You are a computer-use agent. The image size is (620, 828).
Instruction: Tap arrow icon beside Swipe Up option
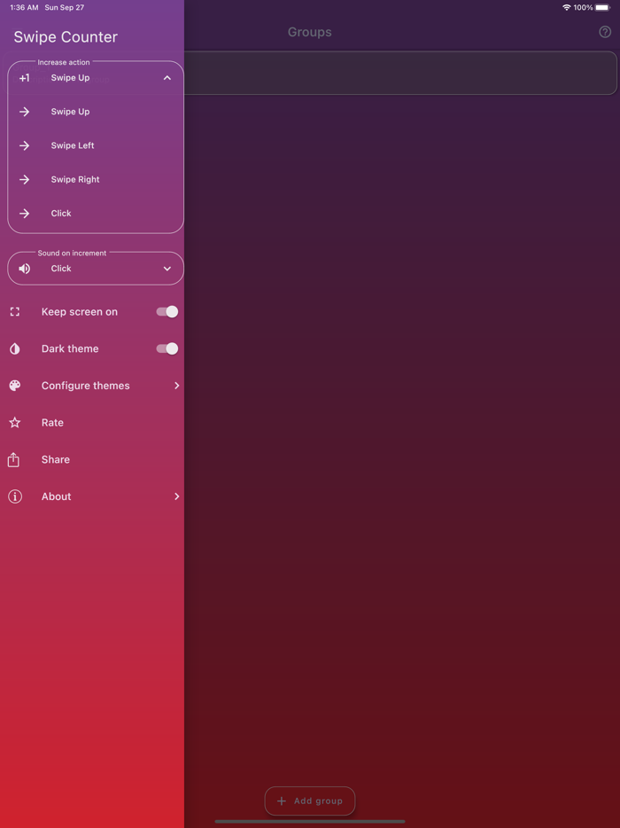point(24,112)
